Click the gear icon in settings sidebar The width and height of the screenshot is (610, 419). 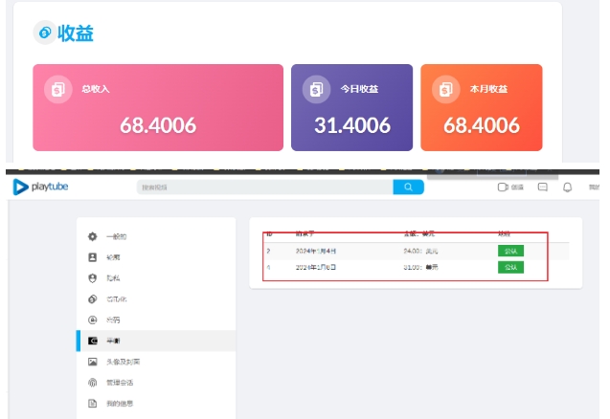[x=93, y=236]
